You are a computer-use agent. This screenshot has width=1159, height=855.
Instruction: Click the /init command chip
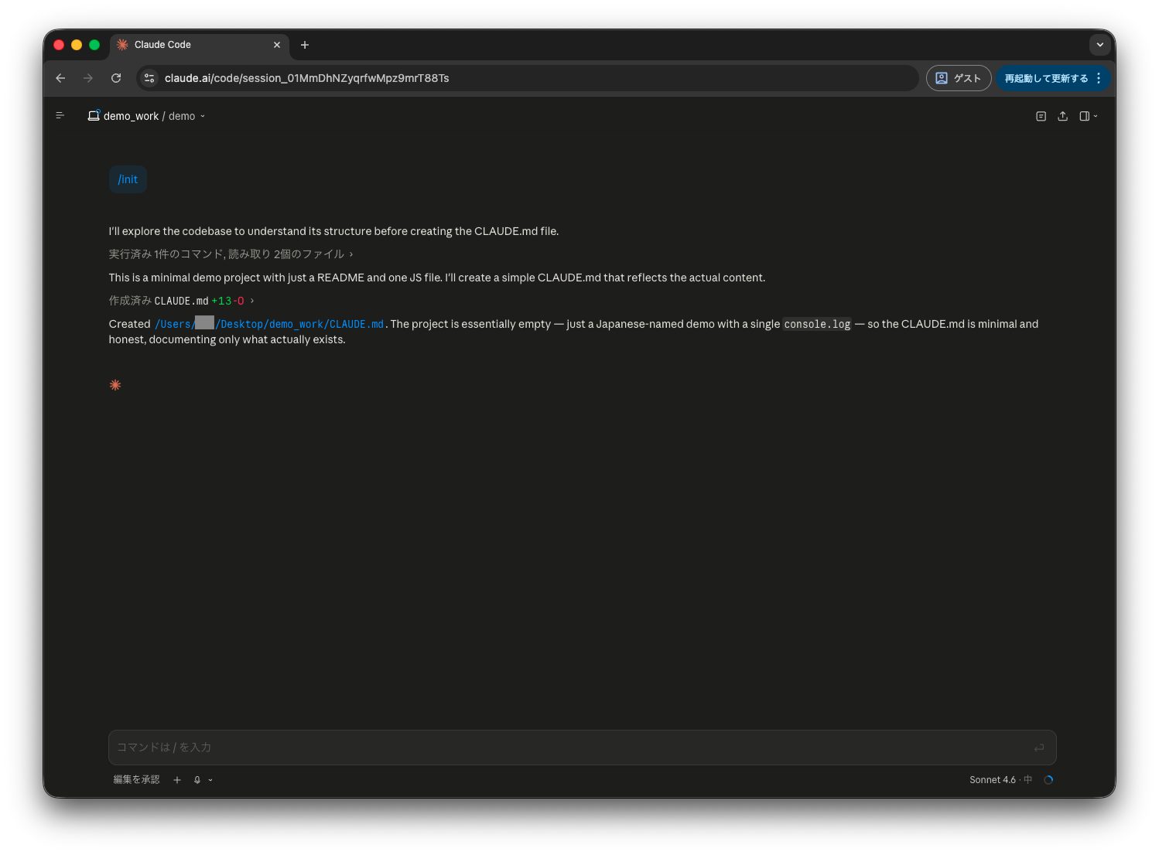(x=128, y=179)
